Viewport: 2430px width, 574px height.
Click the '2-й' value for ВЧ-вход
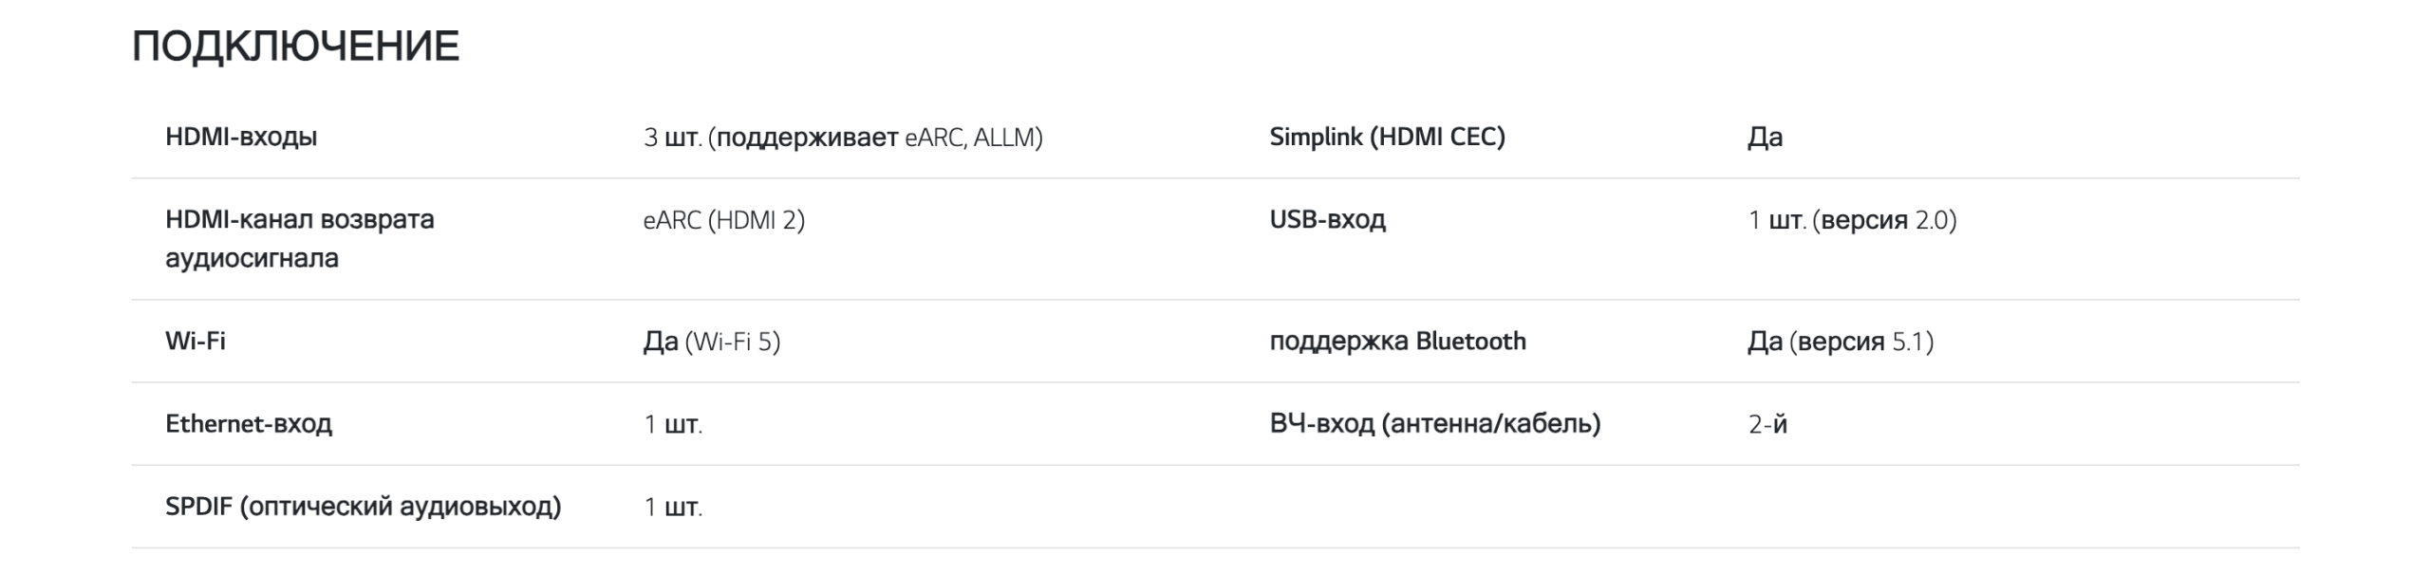tap(1767, 424)
